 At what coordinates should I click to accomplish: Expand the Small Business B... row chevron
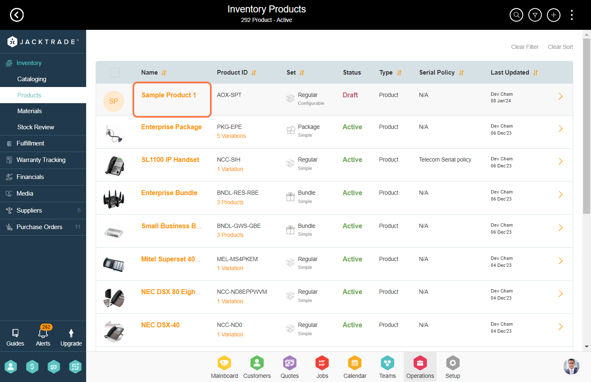click(560, 227)
